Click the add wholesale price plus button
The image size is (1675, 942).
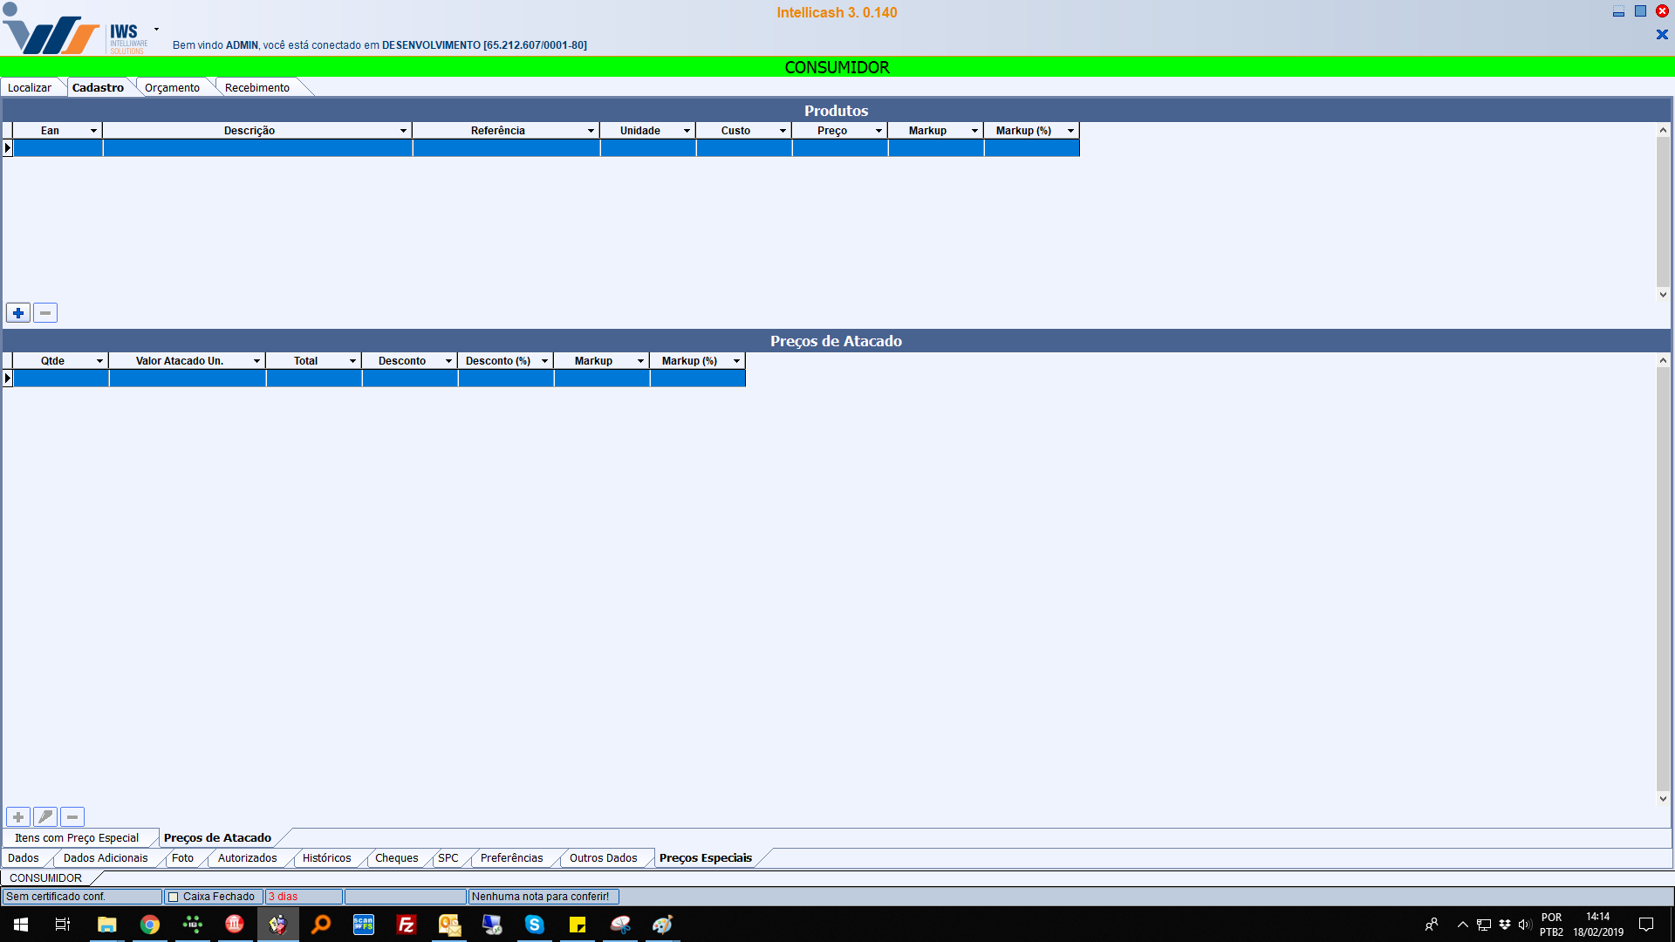coord(18,817)
